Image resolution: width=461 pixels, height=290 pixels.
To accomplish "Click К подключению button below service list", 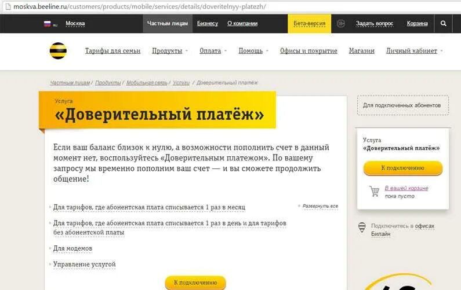I will pos(195,282).
